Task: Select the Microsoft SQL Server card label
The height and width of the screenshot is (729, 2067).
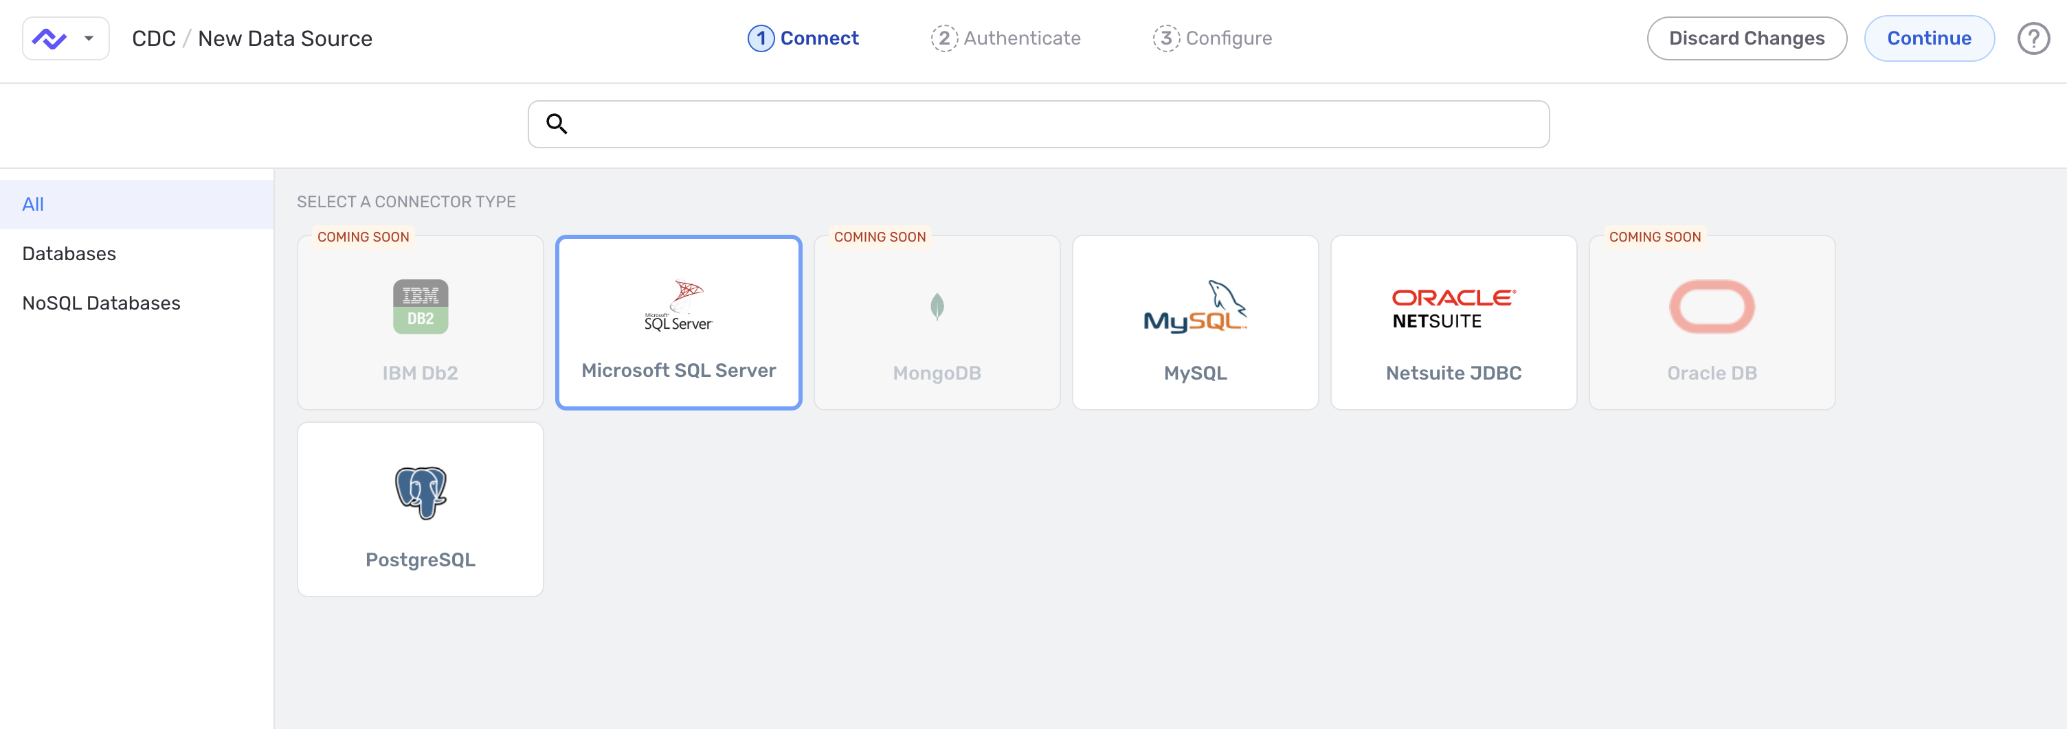Action: (679, 371)
